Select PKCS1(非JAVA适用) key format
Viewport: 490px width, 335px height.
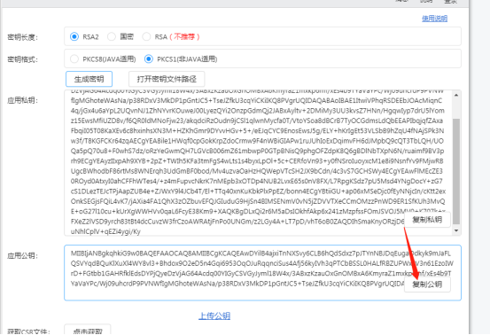(x=149, y=58)
